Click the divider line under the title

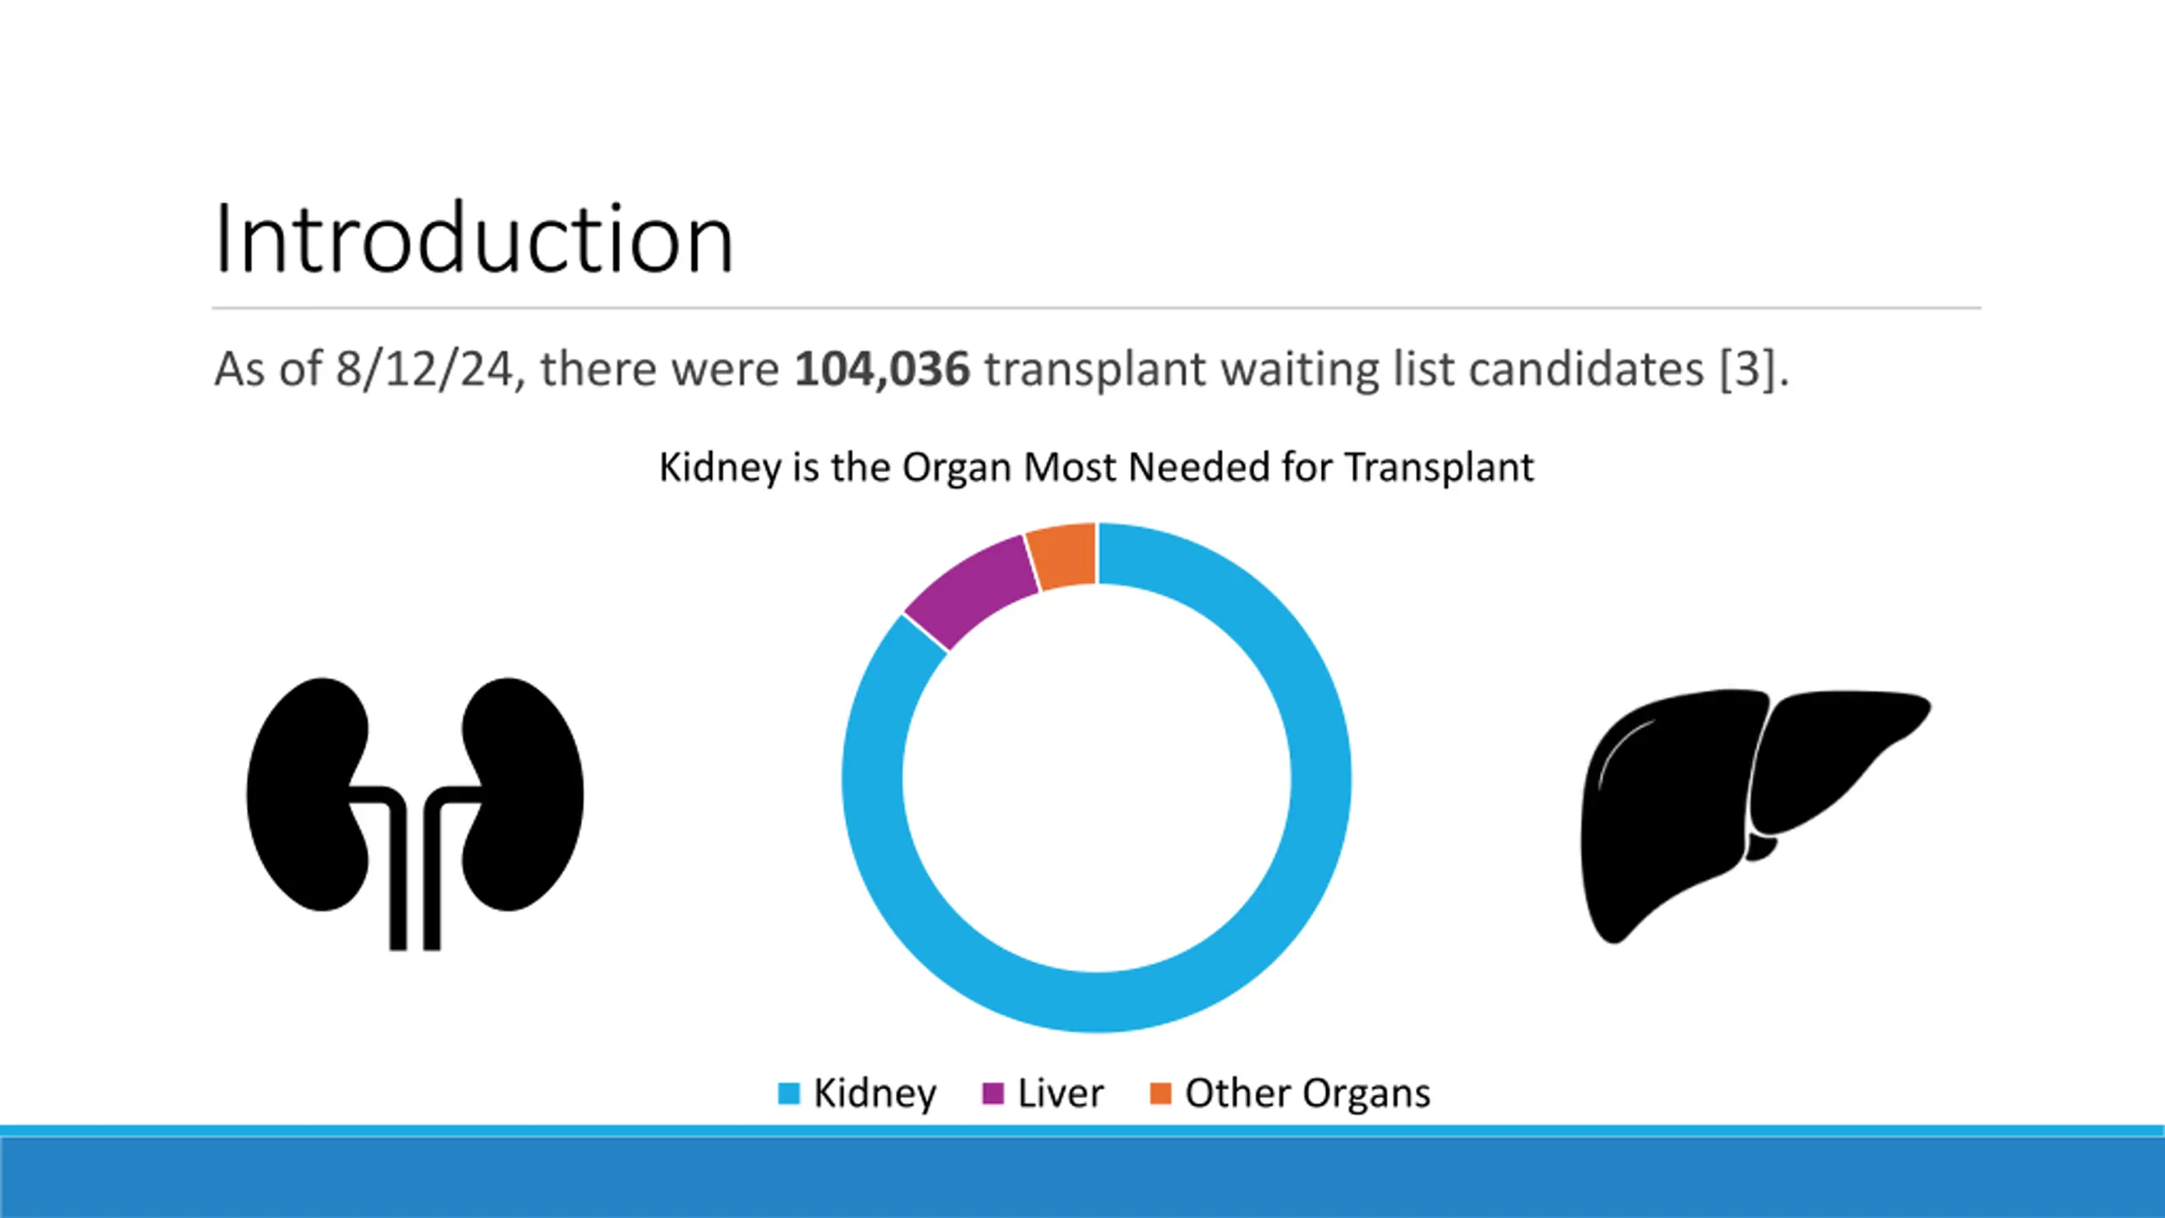(x=1096, y=308)
